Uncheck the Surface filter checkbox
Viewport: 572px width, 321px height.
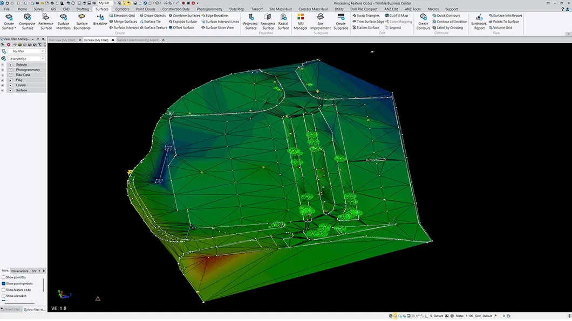(x=10, y=90)
